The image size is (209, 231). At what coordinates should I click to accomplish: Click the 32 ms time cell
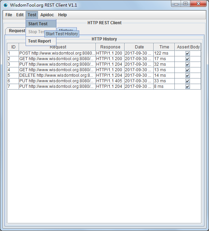[x=164, y=64]
